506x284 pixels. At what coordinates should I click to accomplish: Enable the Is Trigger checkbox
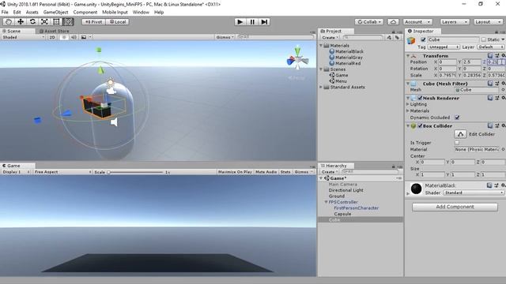coord(457,143)
